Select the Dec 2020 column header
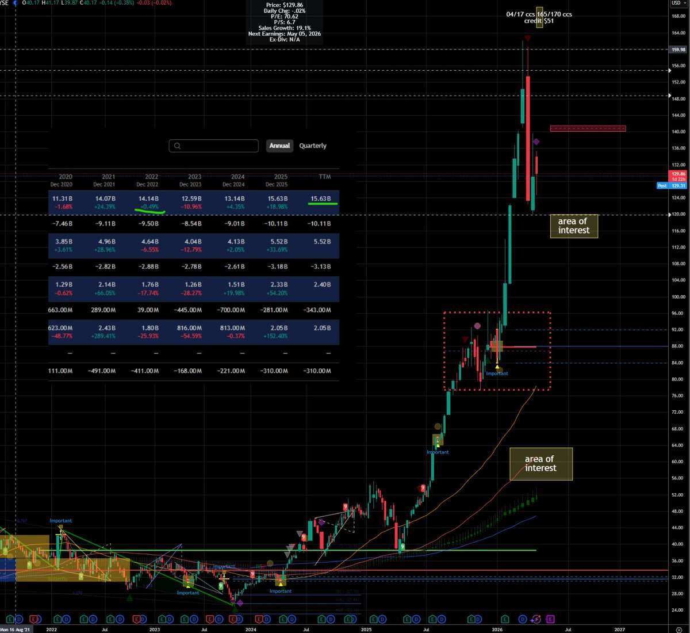 click(61, 181)
